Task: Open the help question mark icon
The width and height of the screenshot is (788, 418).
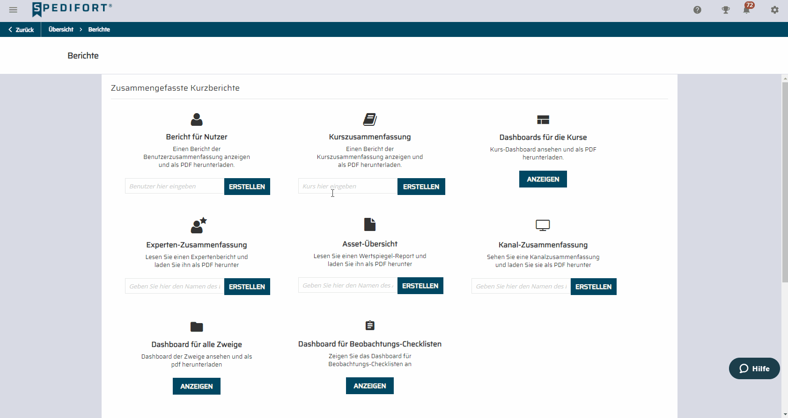Action: [697, 10]
